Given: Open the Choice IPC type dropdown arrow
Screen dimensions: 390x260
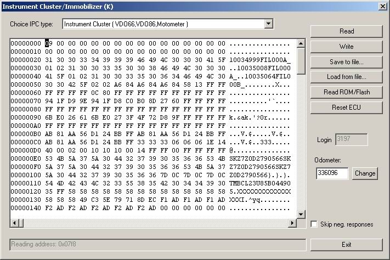Looking at the screenshot, I should coord(268,24).
